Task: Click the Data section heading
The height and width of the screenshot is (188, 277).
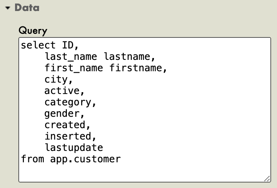Action: coord(27,8)
